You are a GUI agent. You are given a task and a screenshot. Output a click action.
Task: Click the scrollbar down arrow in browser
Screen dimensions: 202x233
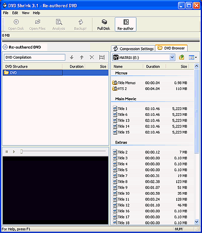point(197,222)
